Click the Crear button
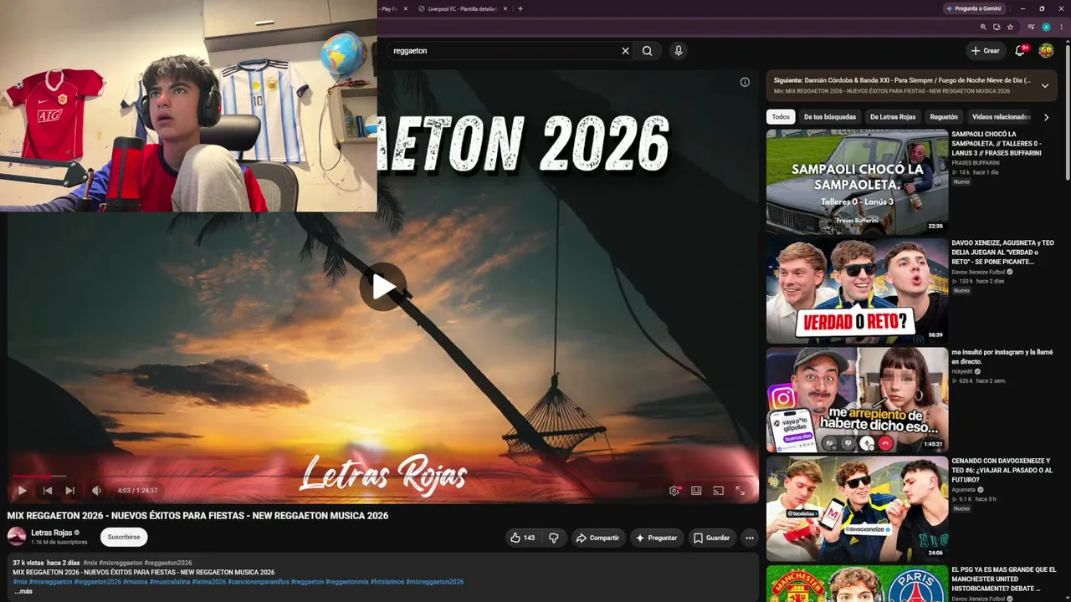1071x602 pixels. coord(986,51)
